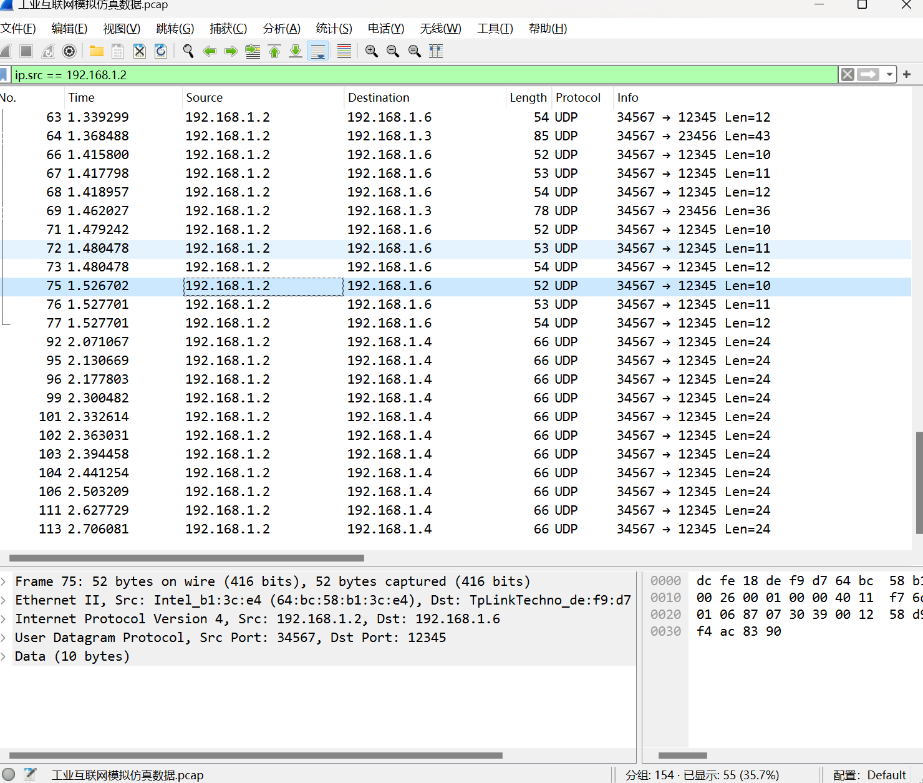Go forward to next packet
This screenshot has width=923, height=783.
coord(231,51)
